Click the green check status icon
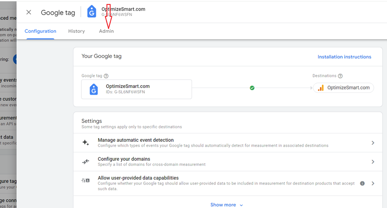 [252, 88]
